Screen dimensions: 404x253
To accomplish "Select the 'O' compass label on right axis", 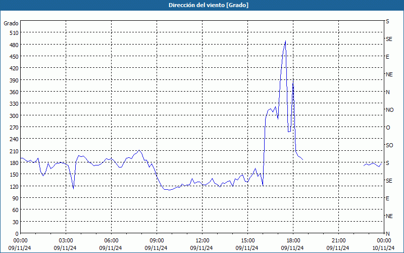I will pyautogui.click(x=388, y=128).
